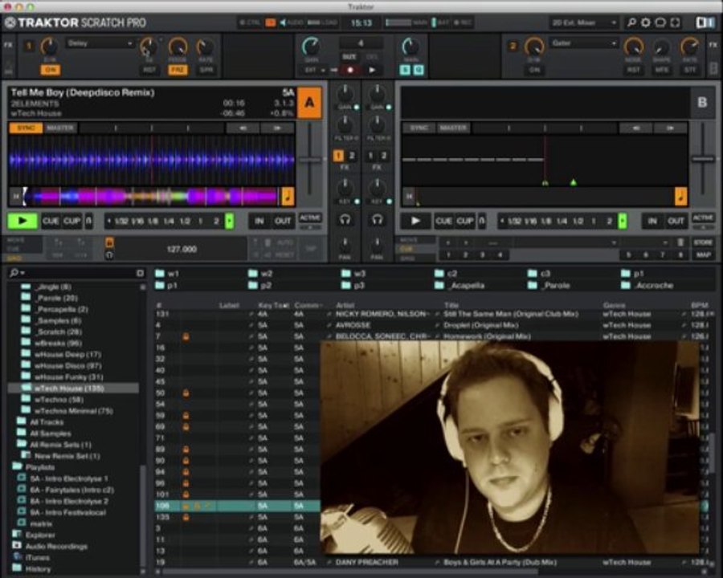Open Delay effect dropdown in FX 1
The image size is (723, 578).
coord(100,43)
